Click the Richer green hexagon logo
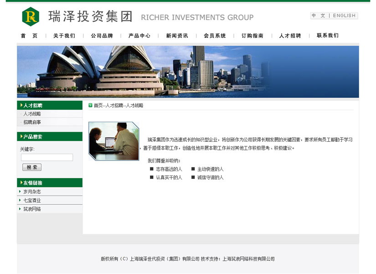This screenshot has width=376, height=274. pyautogui.click(x=31, y=17)
